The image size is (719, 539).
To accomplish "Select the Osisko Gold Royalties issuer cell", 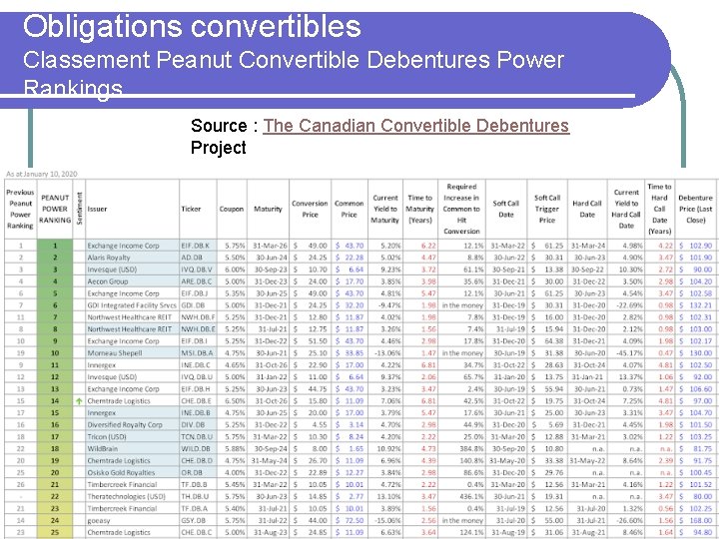I will coord(132,472).
